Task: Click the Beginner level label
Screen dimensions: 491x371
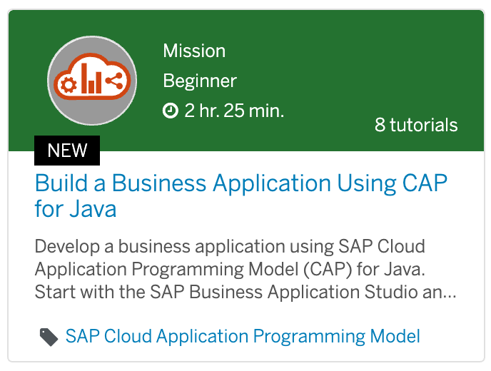Action: coord(200,81)
